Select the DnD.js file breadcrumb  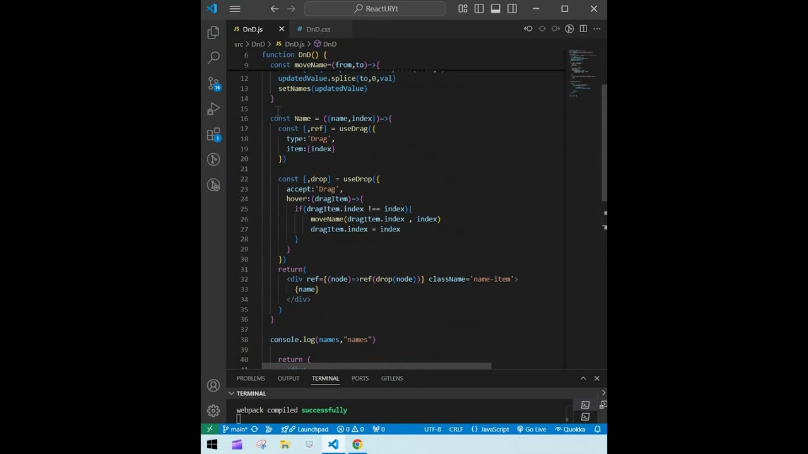[290, 44]
